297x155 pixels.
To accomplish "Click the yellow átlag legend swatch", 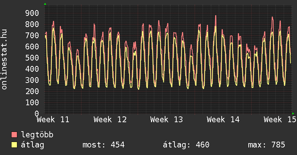I will [14, 145].
